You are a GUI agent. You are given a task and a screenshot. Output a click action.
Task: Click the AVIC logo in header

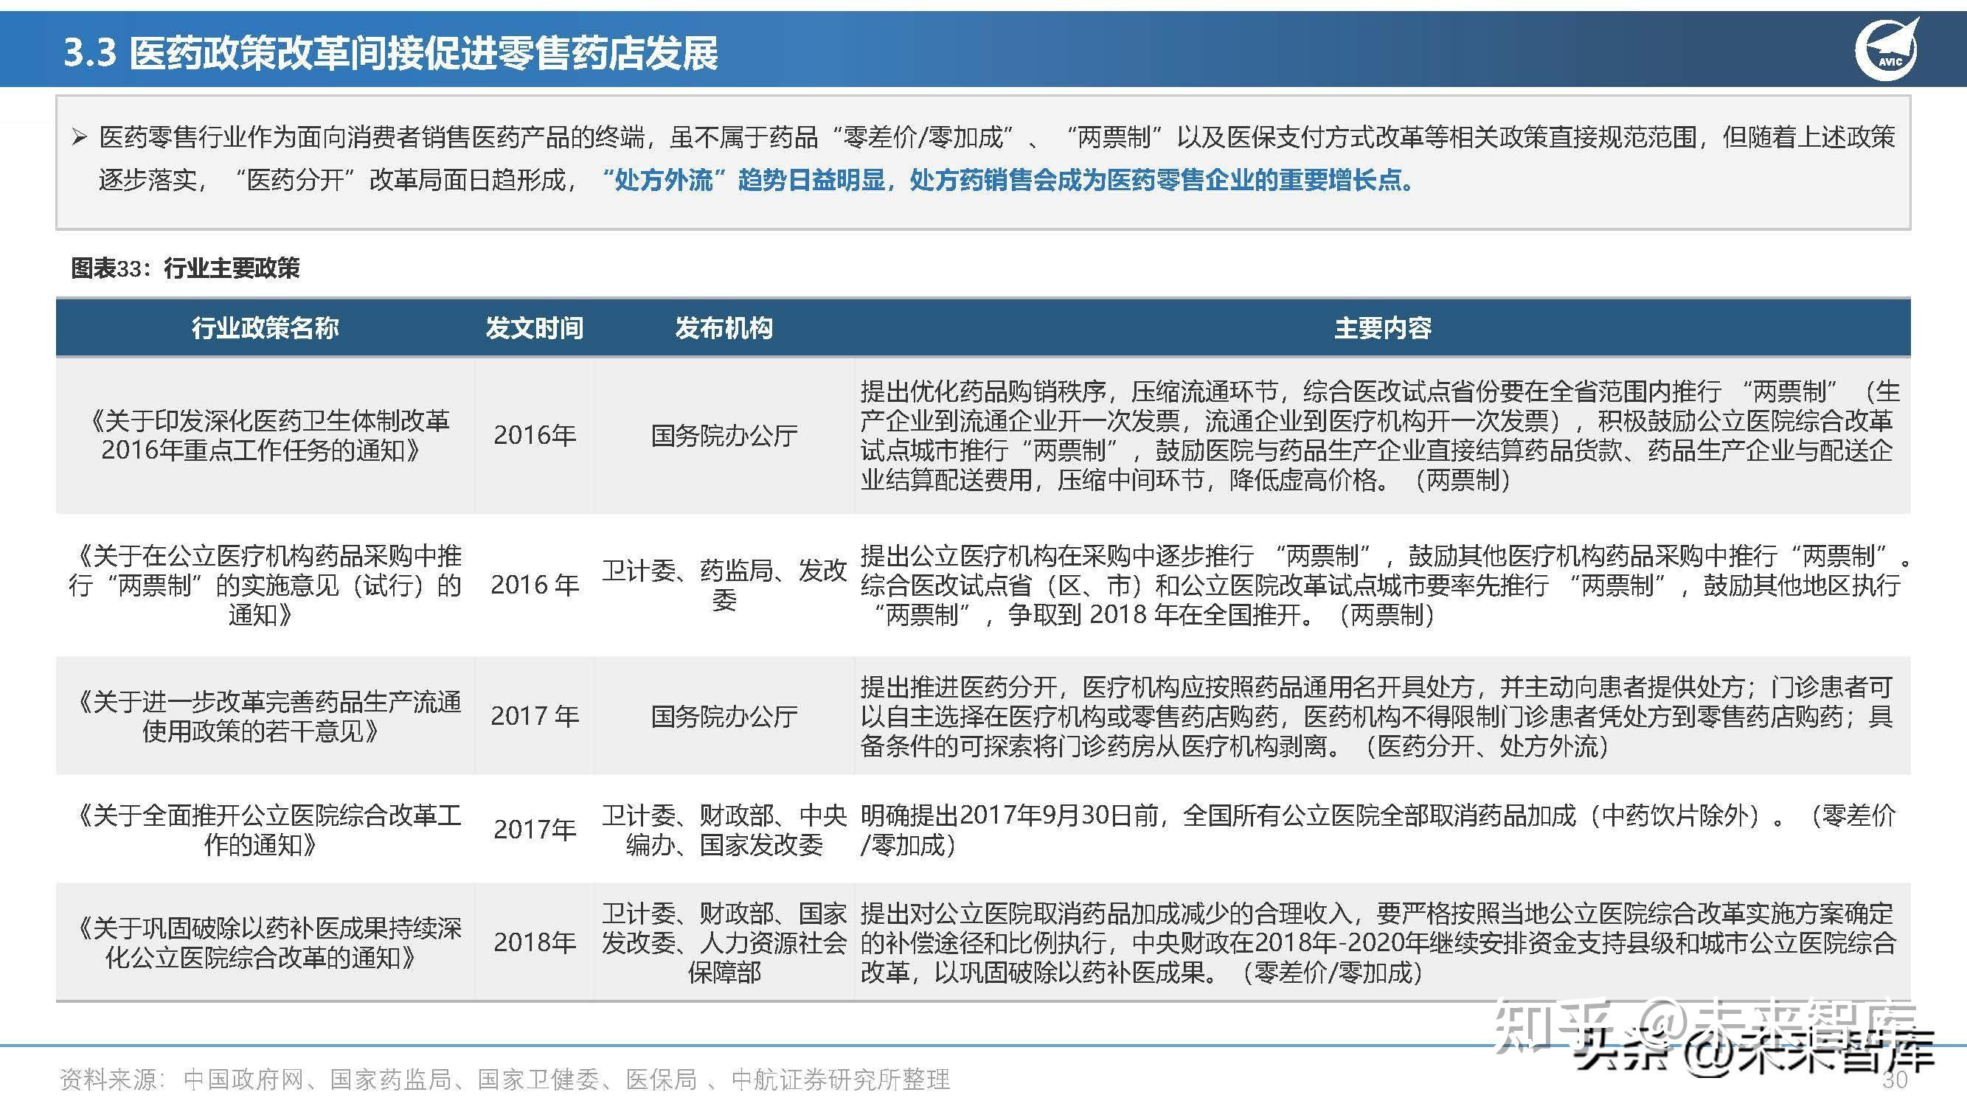point(1887,50)
